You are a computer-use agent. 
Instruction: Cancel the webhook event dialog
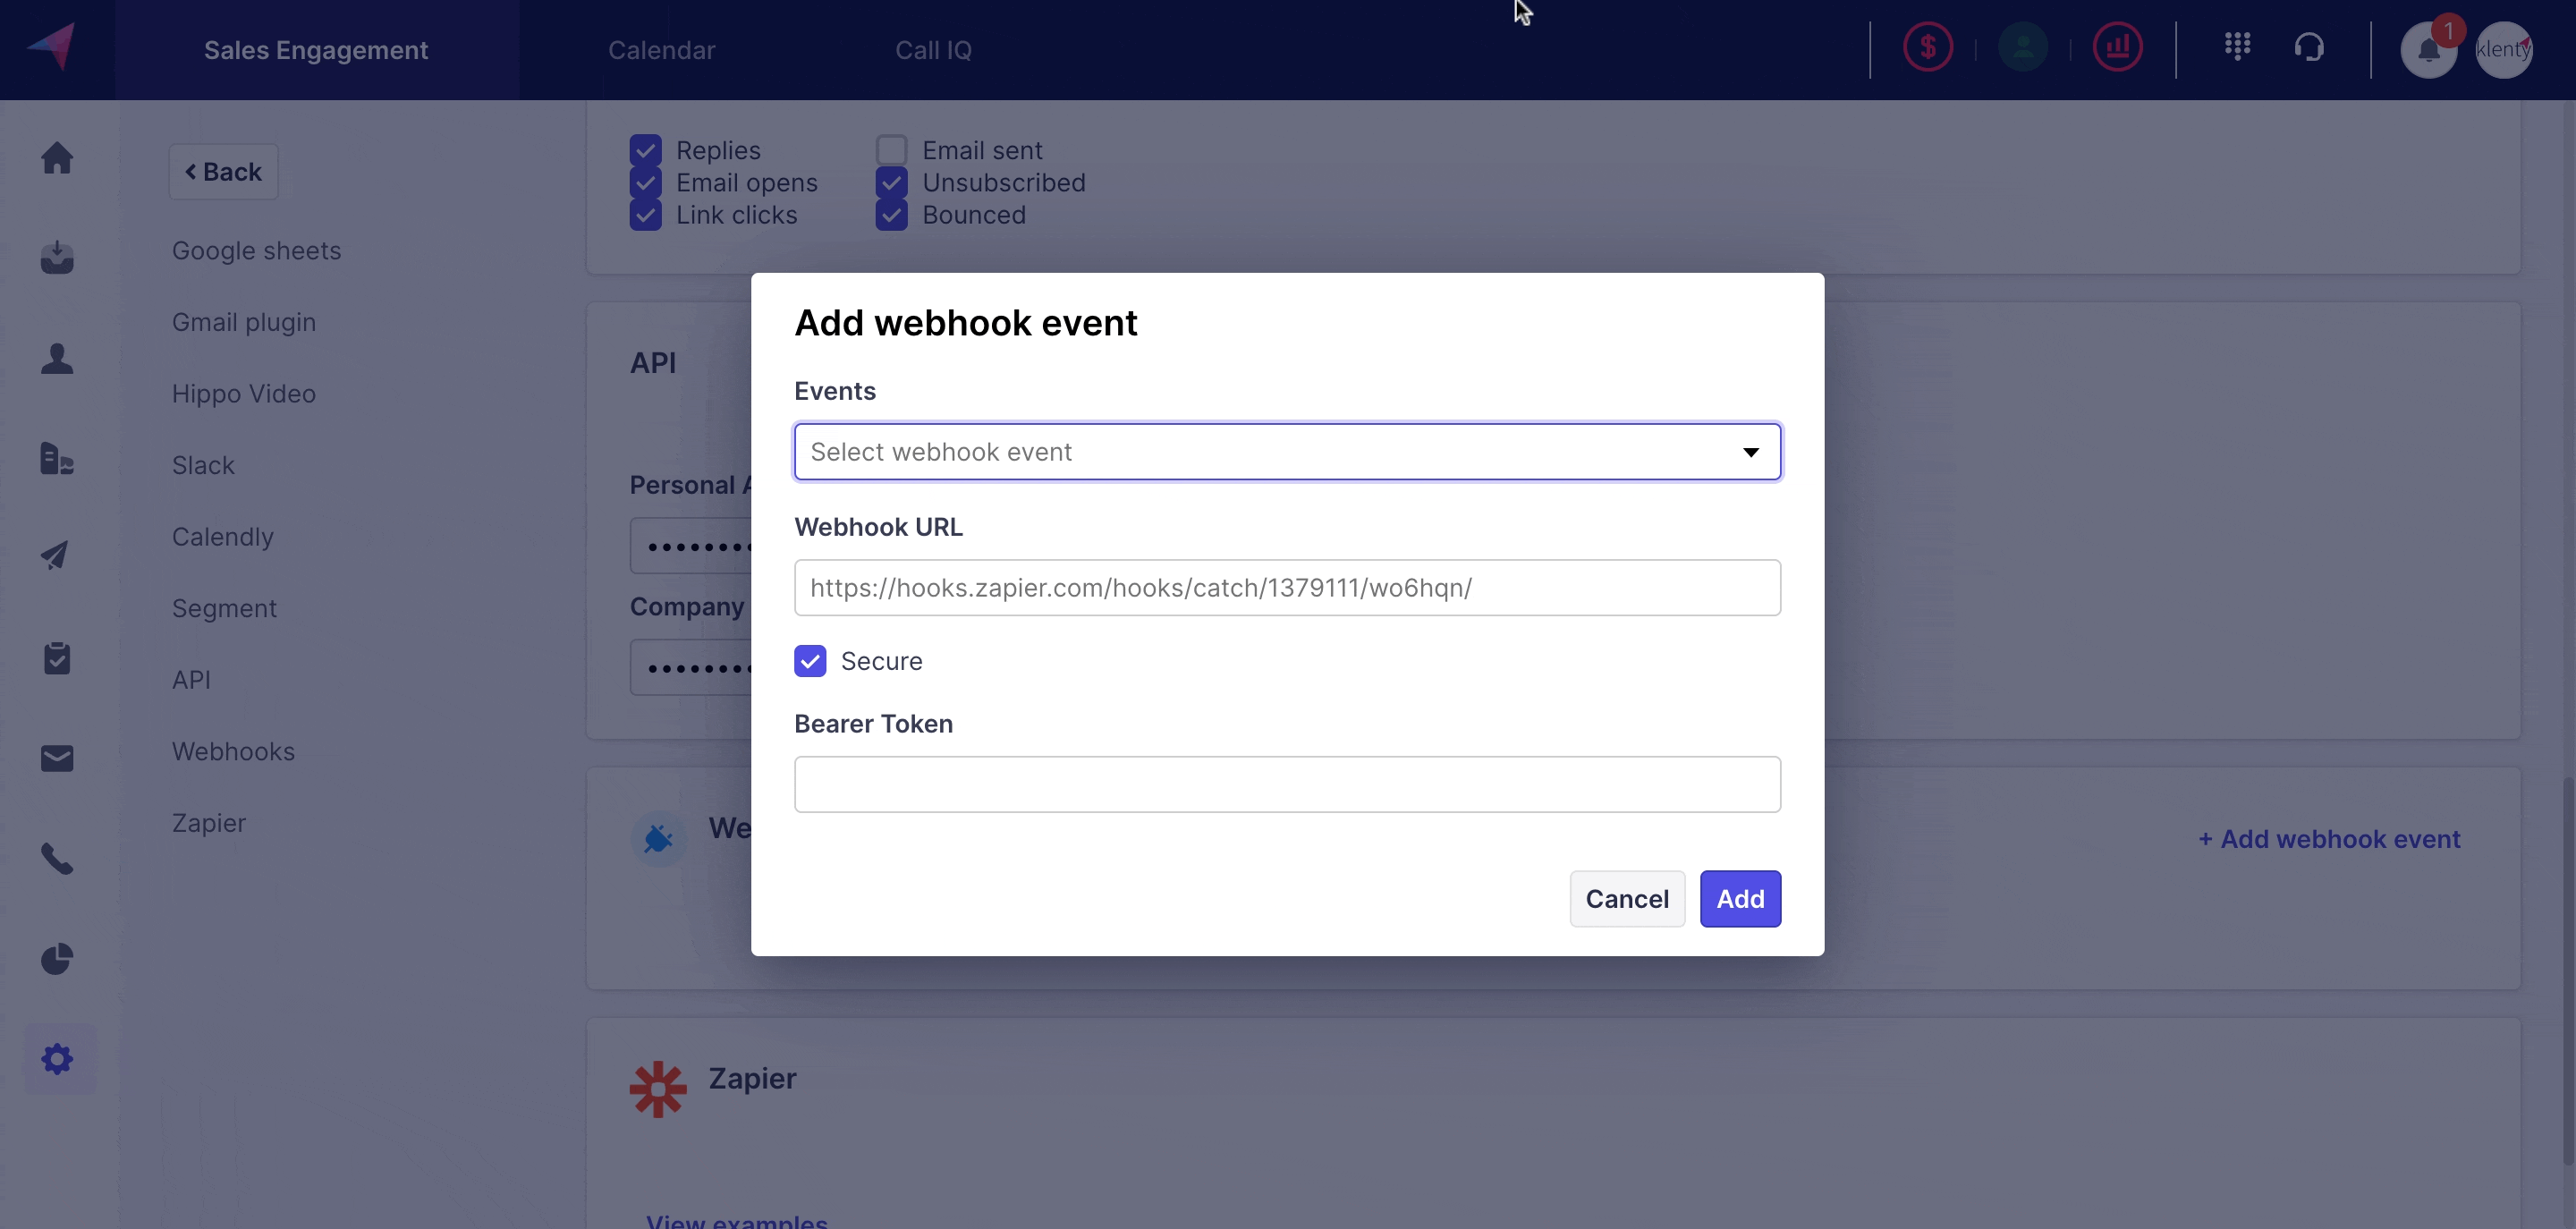pos(1626,899)
